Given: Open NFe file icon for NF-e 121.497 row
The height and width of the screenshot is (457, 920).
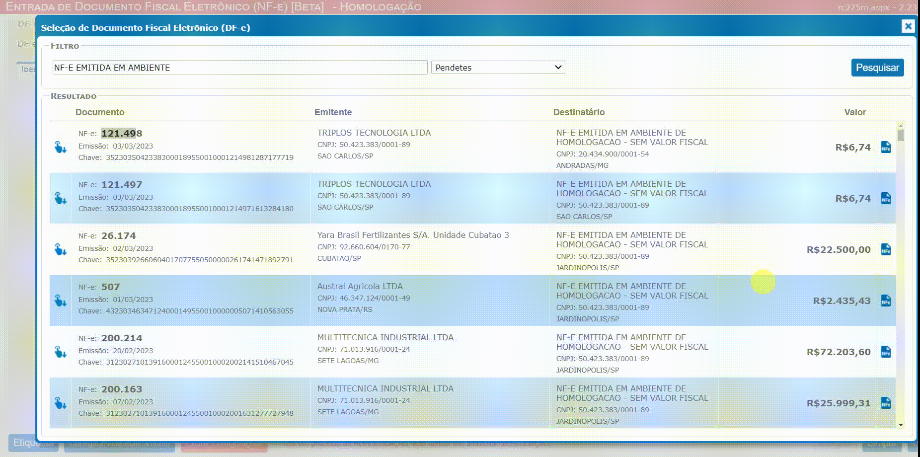Looking at the screenshot, I should 886,199.
